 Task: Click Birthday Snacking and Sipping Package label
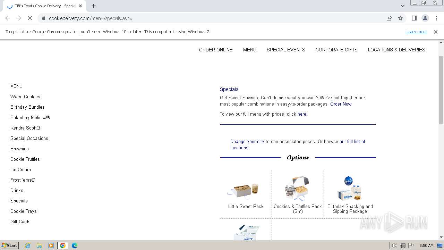(350, 209)
